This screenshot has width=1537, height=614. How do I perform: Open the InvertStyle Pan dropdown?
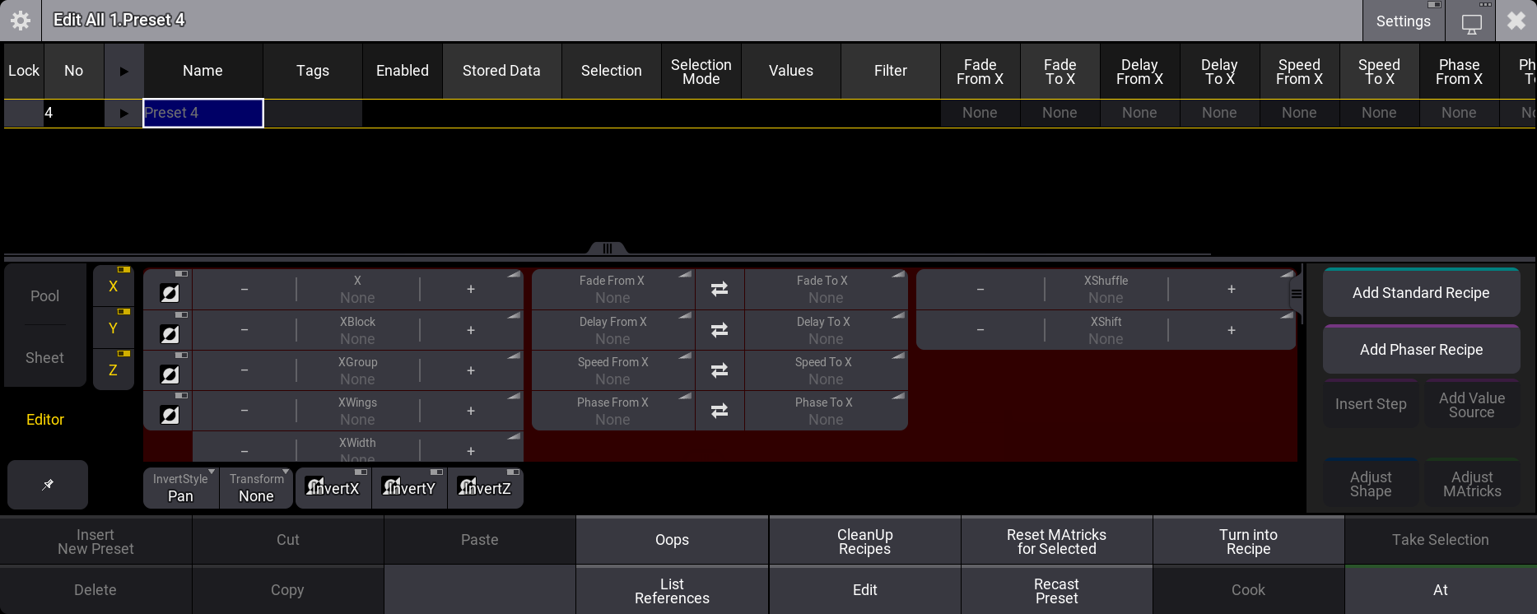(x=181, y=488)
